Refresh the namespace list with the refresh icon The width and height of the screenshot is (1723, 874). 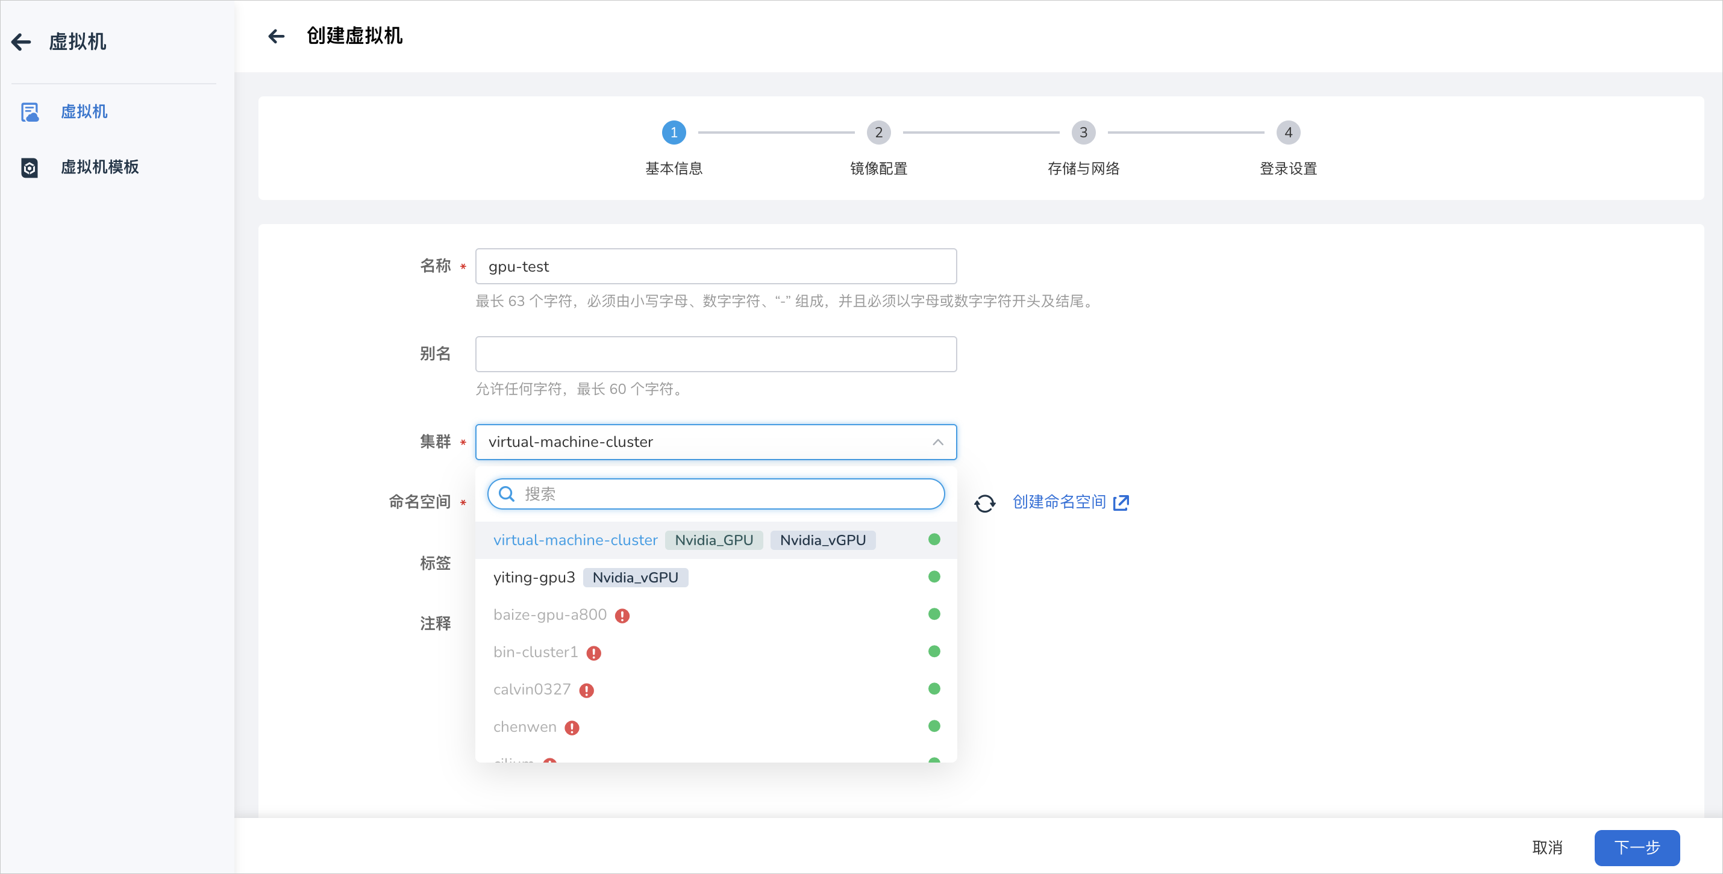[984, 503]
